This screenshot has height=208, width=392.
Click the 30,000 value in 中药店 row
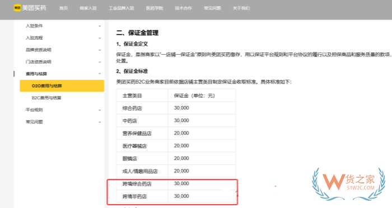181,120
